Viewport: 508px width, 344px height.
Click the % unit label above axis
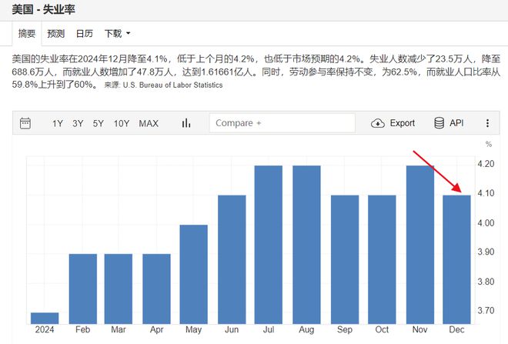[489, 144]
